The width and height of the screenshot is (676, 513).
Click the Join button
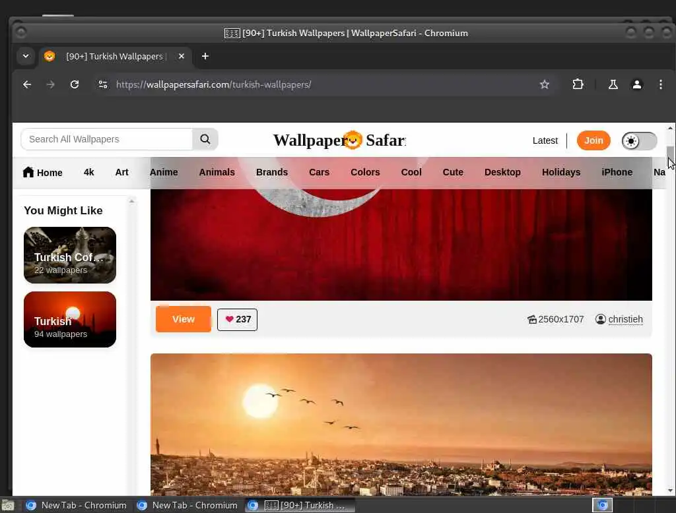(593, 140)
